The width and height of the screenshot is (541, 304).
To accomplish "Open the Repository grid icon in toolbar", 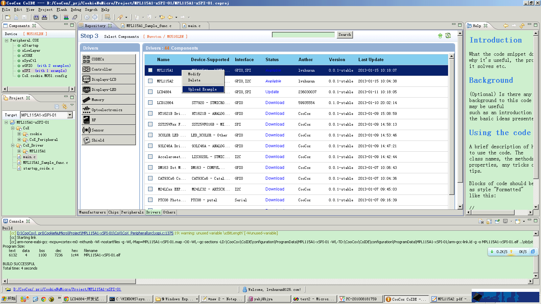I will pyautogui.click(x=108, y=17).
